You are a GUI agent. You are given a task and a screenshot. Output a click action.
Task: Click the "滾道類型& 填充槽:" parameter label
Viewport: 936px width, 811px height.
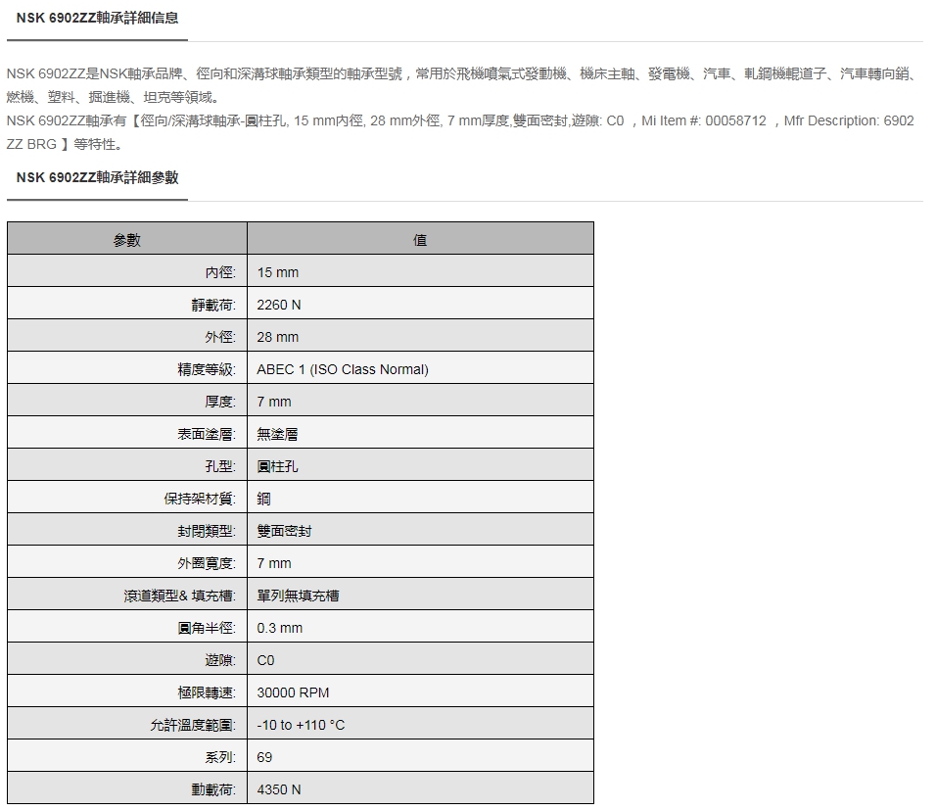[x=180, y=595]
